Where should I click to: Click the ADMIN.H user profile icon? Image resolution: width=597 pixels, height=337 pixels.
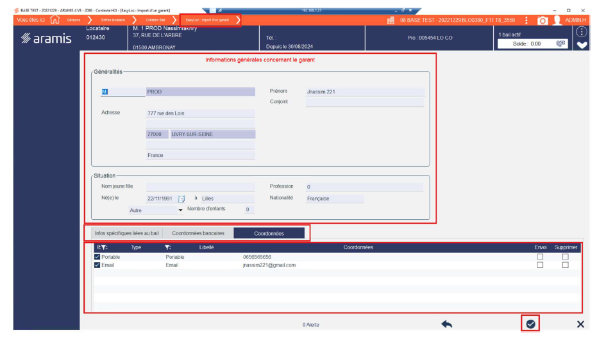click(557, 21)
